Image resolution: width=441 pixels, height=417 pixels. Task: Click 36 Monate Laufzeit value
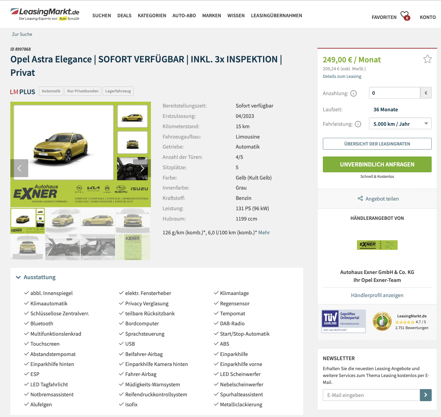pos(386,110)
